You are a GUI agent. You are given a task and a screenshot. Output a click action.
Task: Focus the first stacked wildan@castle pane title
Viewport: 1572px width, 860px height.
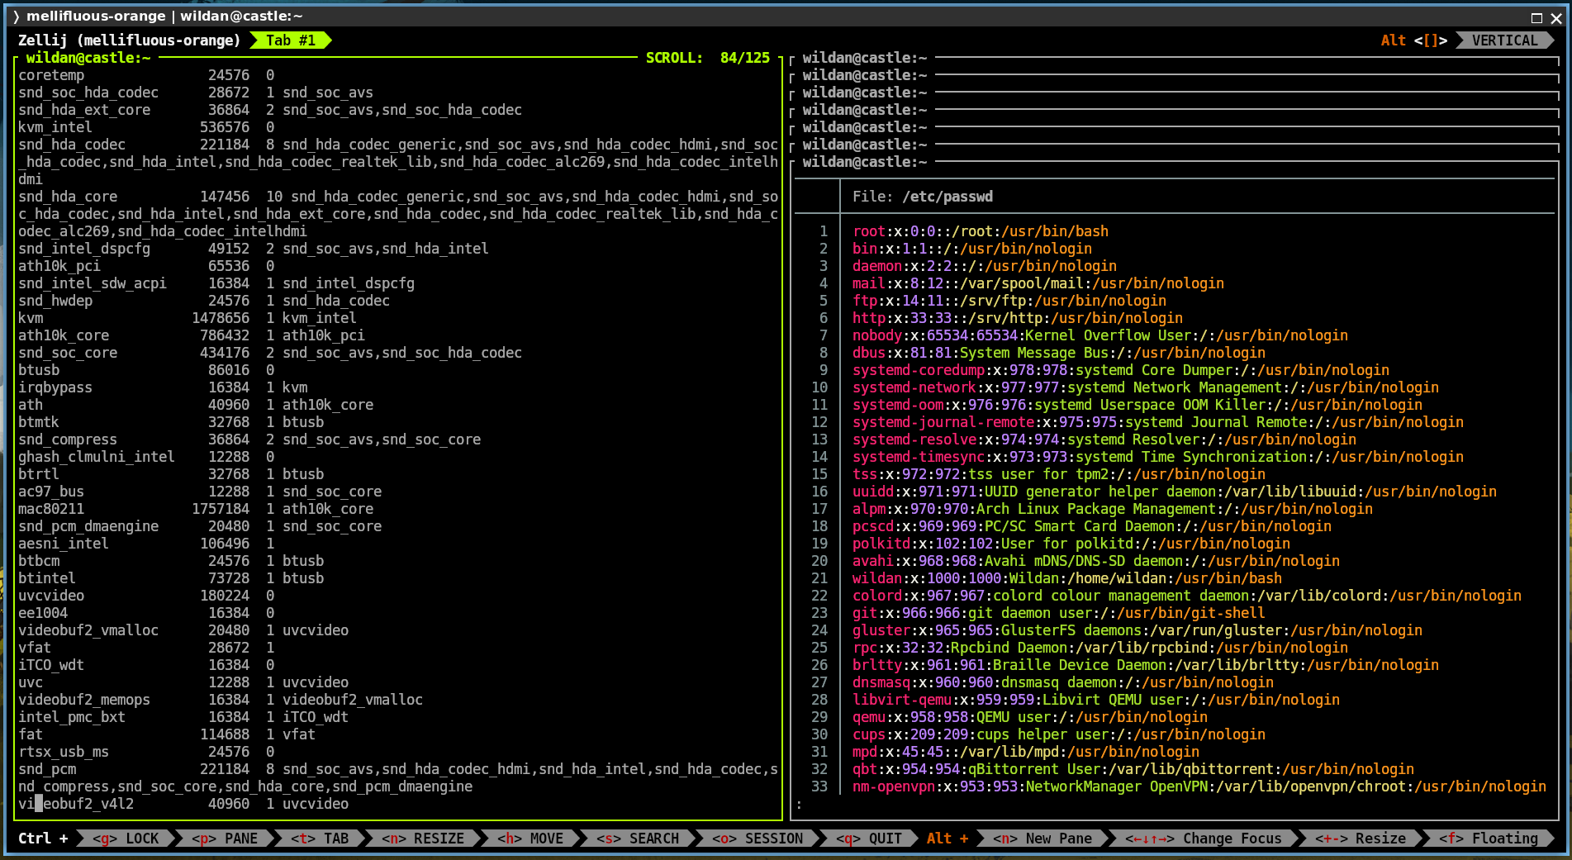tap(865, 58)
